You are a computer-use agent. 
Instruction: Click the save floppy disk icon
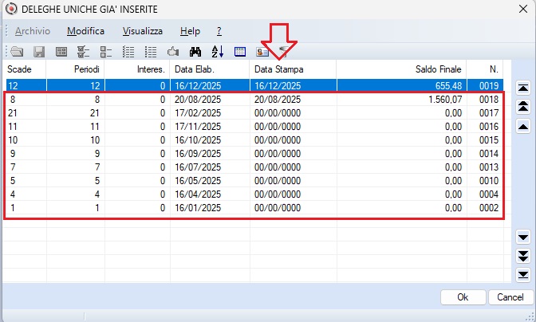pos(39,52)
